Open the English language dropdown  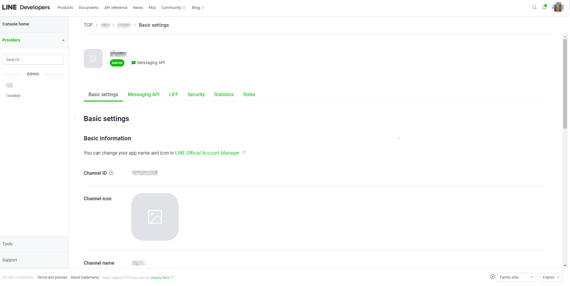[x=550, y=277]
